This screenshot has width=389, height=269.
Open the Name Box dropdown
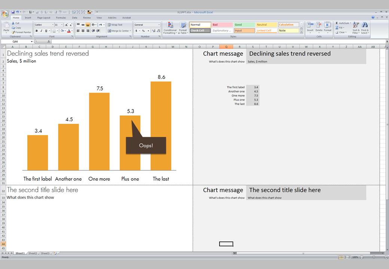point(32,41)
